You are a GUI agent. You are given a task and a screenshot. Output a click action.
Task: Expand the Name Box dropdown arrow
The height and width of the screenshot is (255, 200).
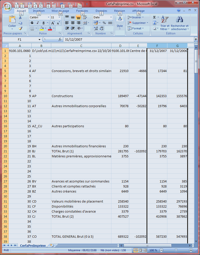point(39,40)
